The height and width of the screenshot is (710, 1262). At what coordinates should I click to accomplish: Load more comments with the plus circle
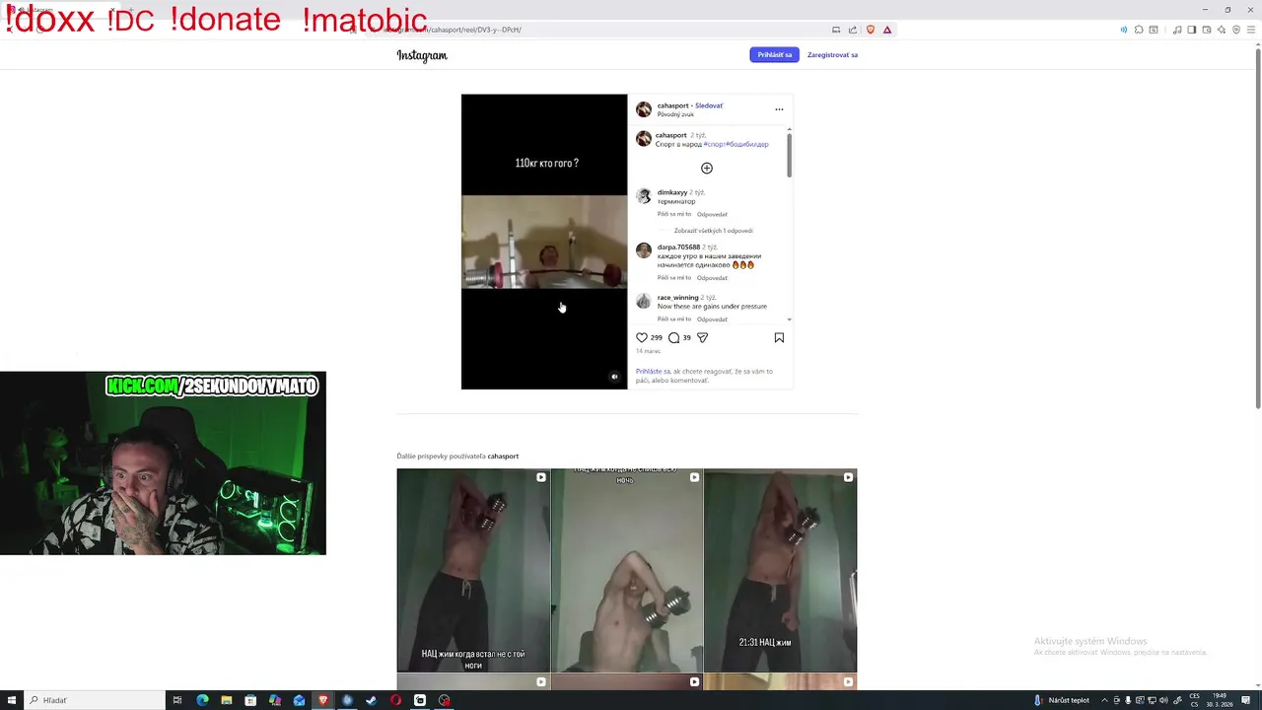[707, 169]
